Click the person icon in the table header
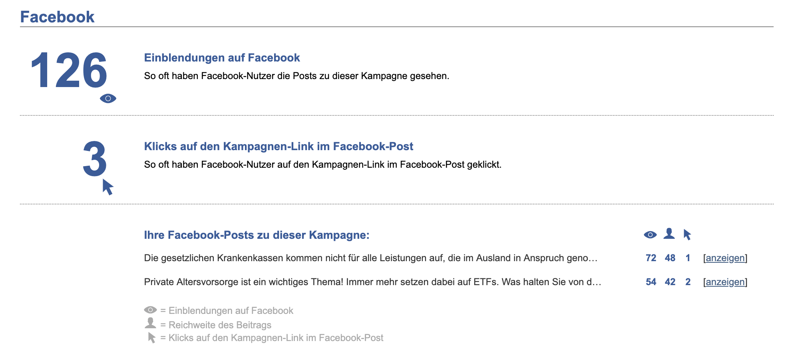This screenshot has height=361, width=792. 669,234
